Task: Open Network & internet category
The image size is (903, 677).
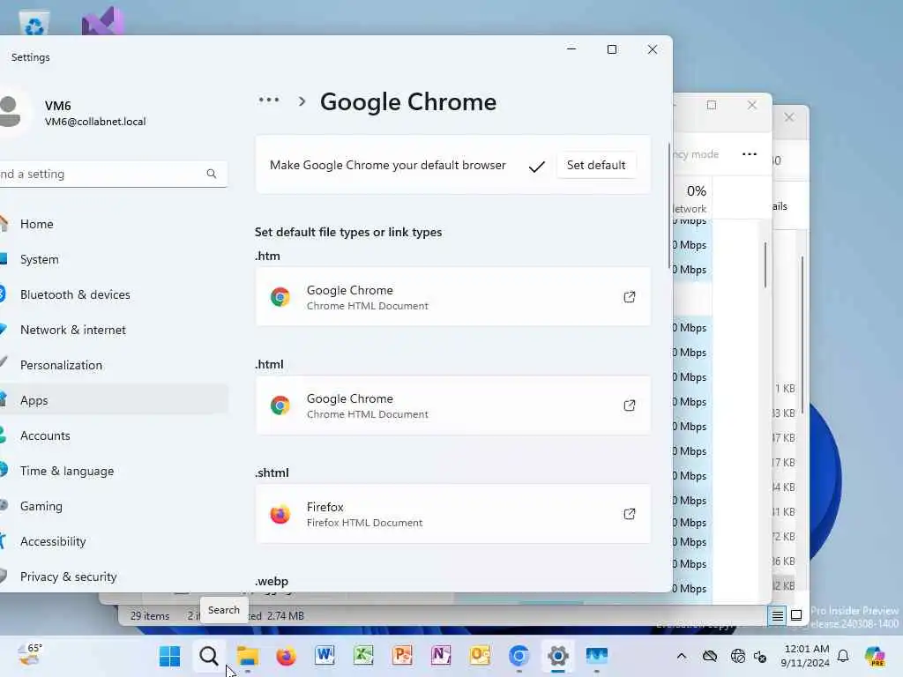Action: (113, 330)
